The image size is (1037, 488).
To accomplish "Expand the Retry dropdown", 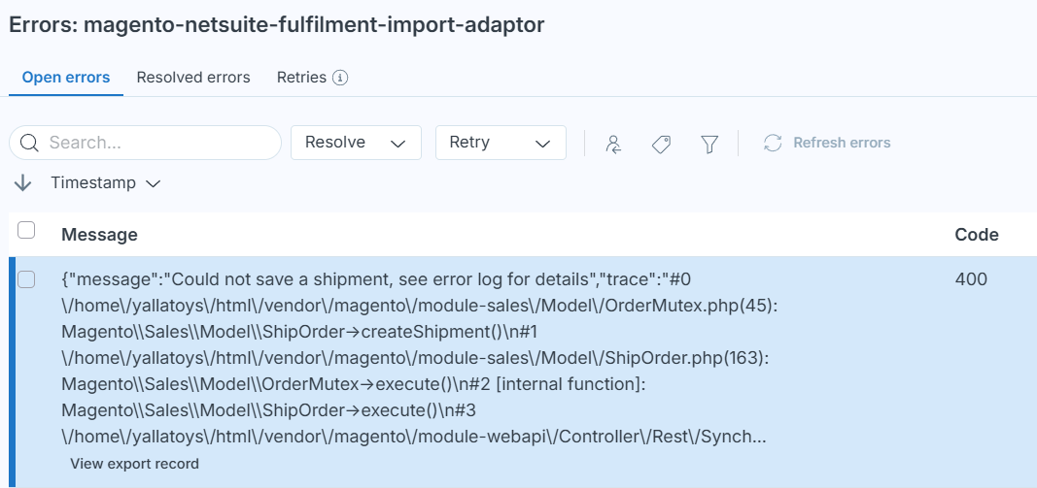I will pyautogui.click(x=501, y=143).
